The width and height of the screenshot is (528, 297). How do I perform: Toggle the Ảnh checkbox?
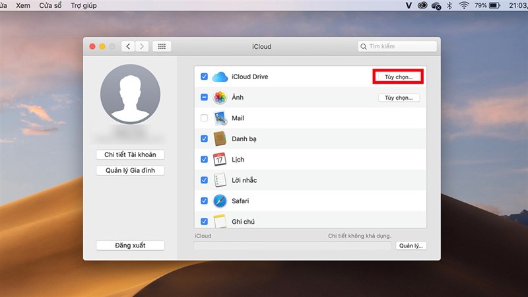204,97
